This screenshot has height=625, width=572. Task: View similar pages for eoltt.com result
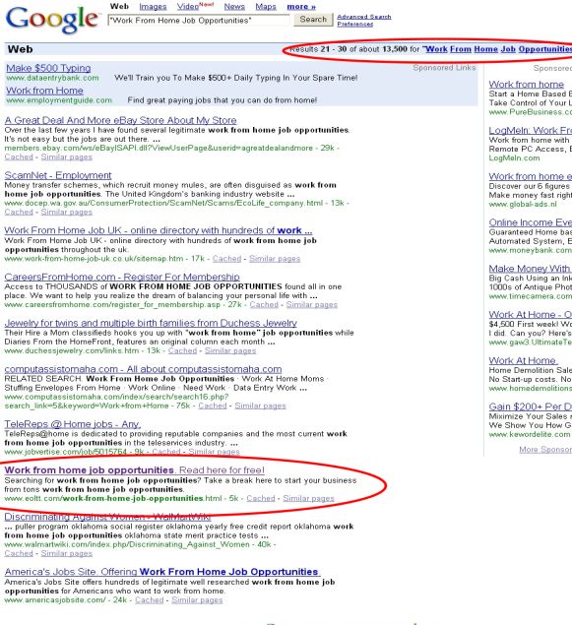[x=308, y=498]
